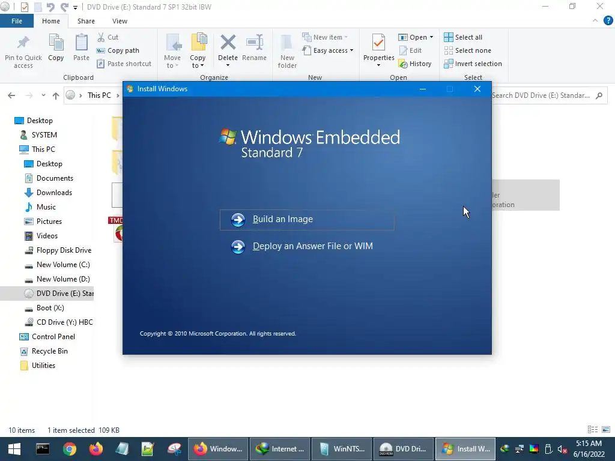
Task: Click the Build an Image arrow option
Action: (x=307, y=220)
